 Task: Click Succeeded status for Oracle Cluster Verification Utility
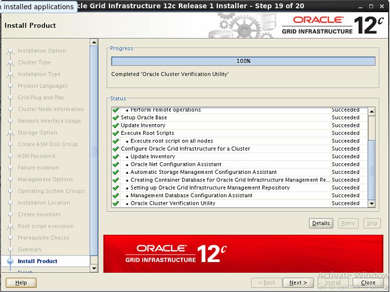(345, 203)
